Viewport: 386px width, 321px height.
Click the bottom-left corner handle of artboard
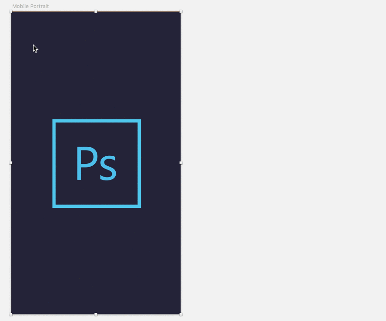[x=10, y=314]
